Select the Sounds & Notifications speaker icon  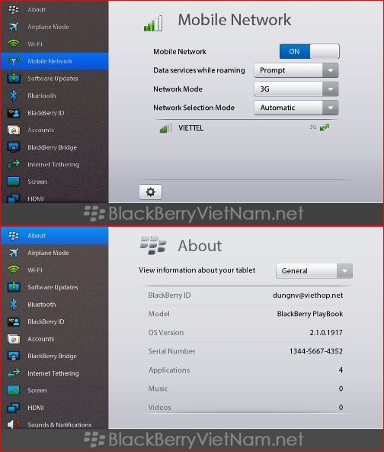click(x=14, y=425)
